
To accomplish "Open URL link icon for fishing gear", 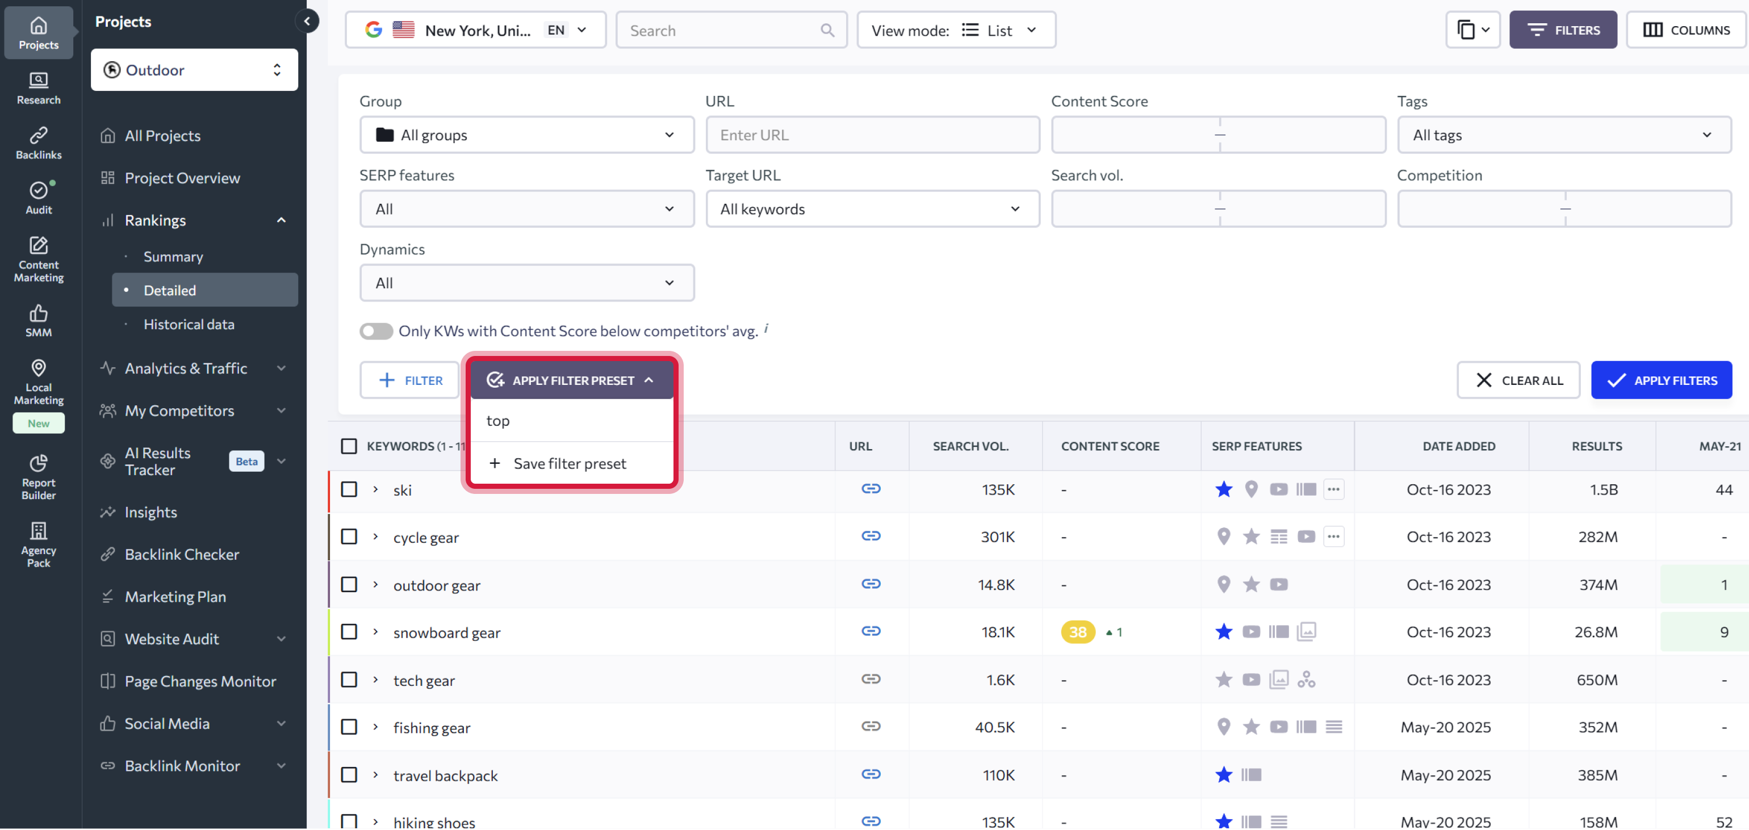I will tap(871, 727).
